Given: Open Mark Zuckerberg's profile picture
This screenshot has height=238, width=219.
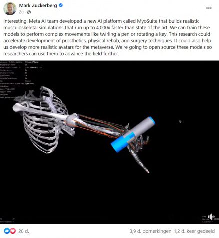Looking at the screenshot, I should pos(10,9).
